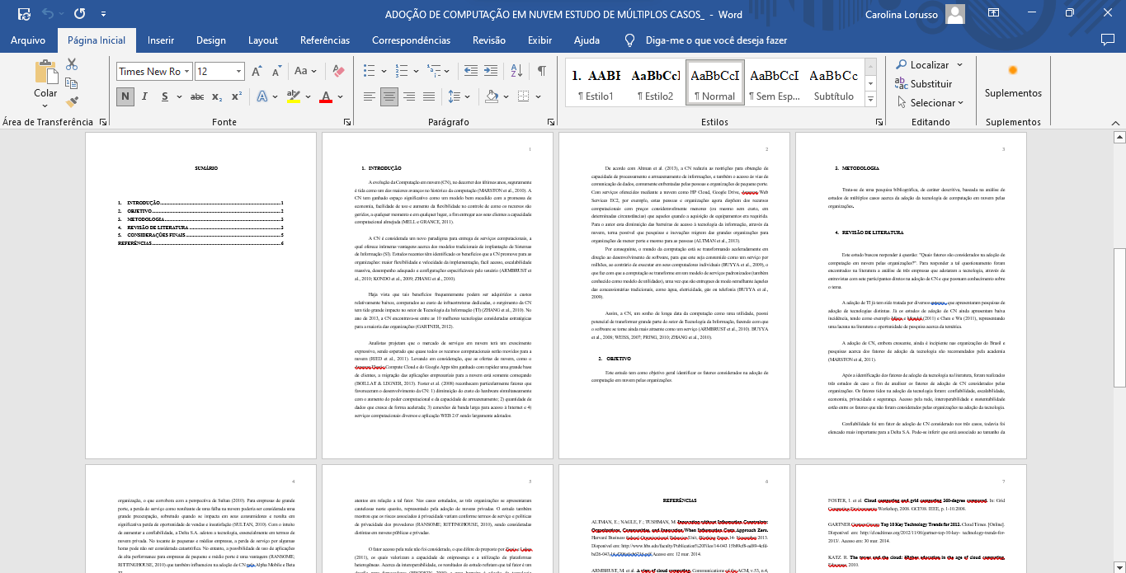
Task: Open the Aa change case dropdown
Action: [305, 72]
